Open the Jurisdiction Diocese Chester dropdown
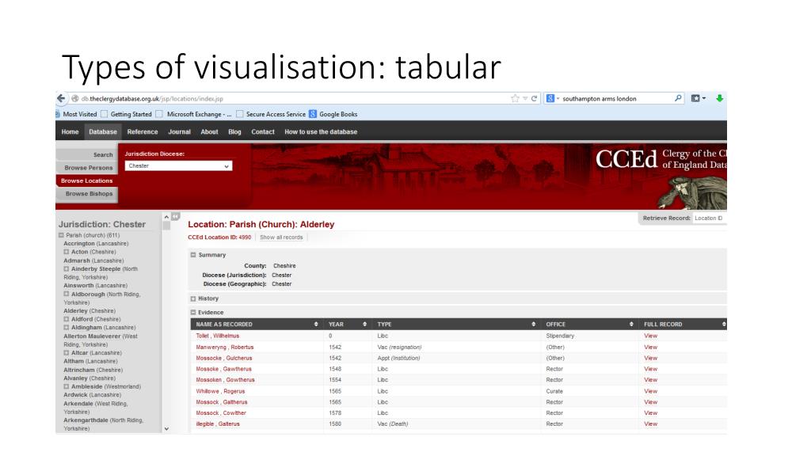Screen dimensions: 811x456 [178, 166]
